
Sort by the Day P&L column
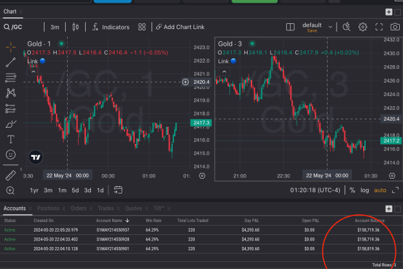pyautogui.click(x=251, y=221)
